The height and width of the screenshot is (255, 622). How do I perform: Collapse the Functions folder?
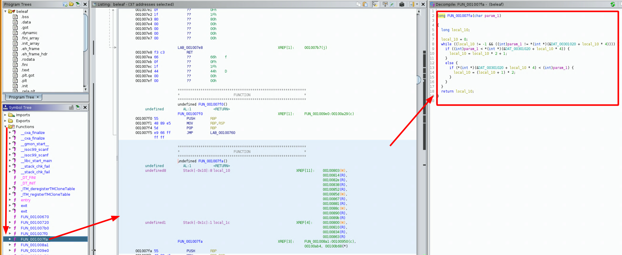click(5, 127)
